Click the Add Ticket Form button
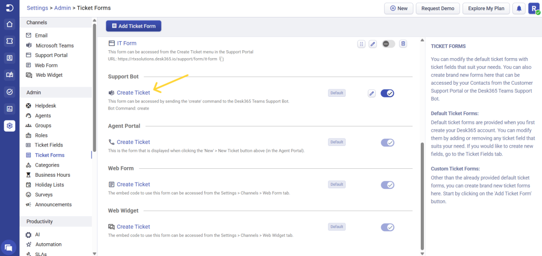Image resolution: width=542 pixels, height=256 pixels. [x=133, y=26]
